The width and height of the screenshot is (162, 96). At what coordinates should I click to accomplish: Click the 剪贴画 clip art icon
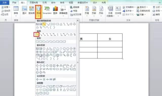31,10
